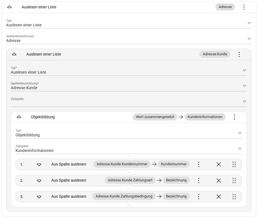The width and height of the screenshot is (258, 218).
Task: Collapse the outermost Auslesen einer Liste panel
Action: point(9,7)
